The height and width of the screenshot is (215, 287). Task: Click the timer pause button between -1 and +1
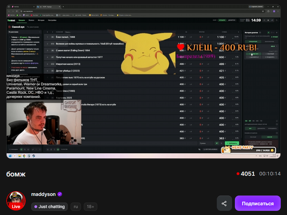click(268, 20)
